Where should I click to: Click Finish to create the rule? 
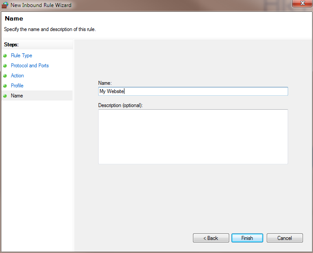[247, 238]
